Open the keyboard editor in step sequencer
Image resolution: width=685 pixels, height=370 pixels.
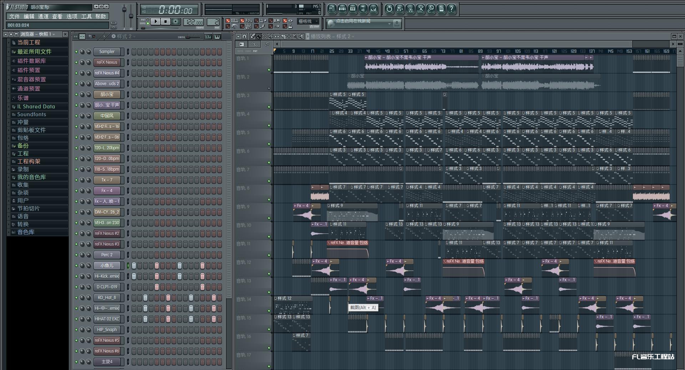click(x=217, y=37)
